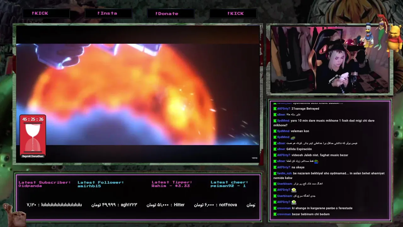Click Kick badge beside 'na okeye' message
The width and height of the screenshot is (403, 227).
275,167
